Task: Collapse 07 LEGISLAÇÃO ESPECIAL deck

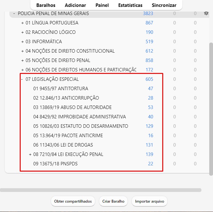Action: 22,79
